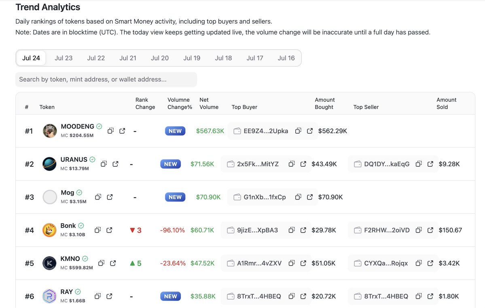Switch to the Jul 20 tab
Image resolution: width=485 pixels, height=308 pixels.
[x=160, y=58]
